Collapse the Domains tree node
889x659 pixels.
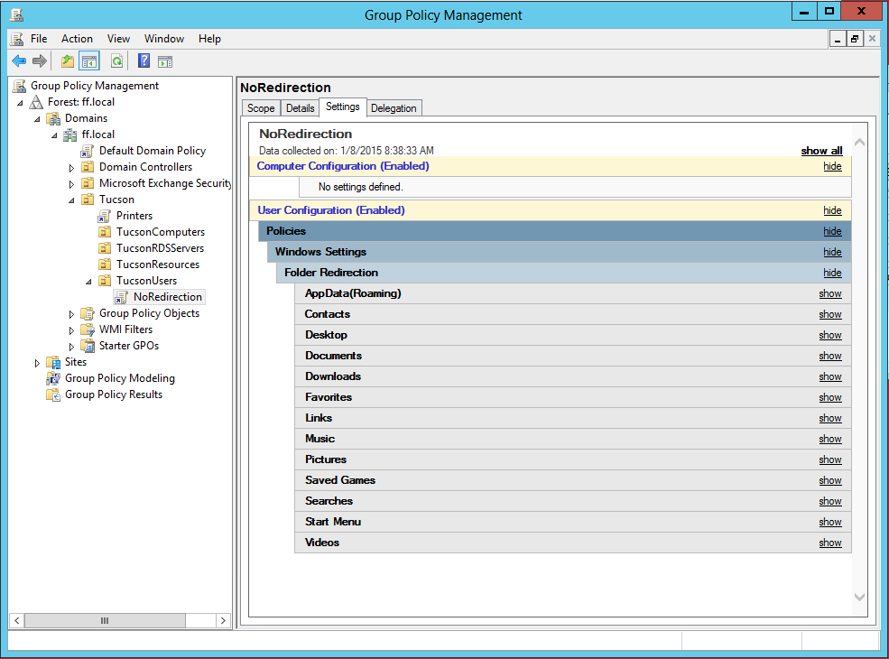coord(37,119)
